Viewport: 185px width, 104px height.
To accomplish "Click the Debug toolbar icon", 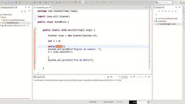I will pos(34,2).
